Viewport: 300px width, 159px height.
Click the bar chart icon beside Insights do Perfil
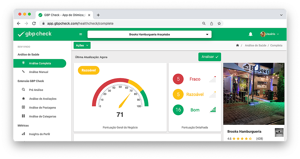23,134
